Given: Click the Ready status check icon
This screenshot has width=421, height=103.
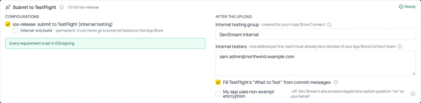Looking at the screenshot, I should (401, 7).
